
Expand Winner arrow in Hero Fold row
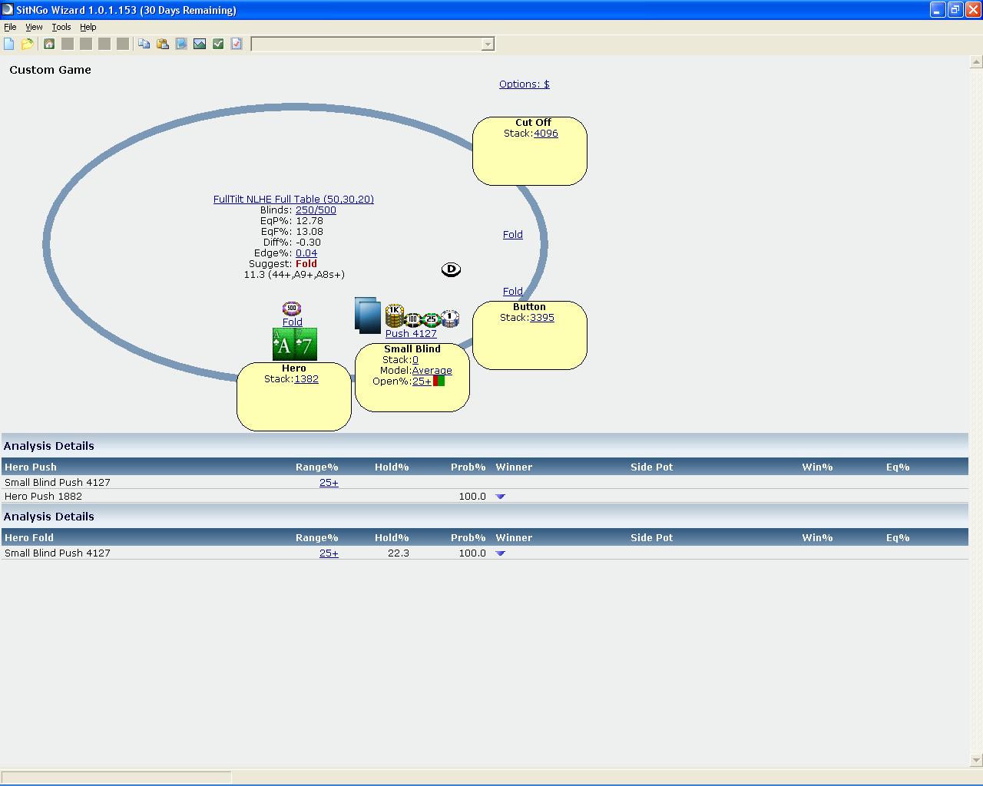[501, 553]
